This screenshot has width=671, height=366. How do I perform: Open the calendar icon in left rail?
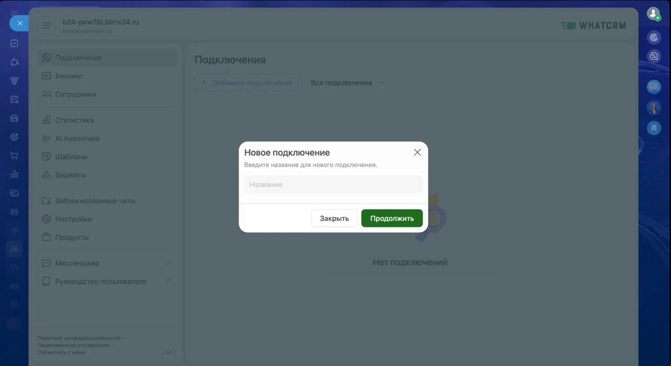point(14,99)
